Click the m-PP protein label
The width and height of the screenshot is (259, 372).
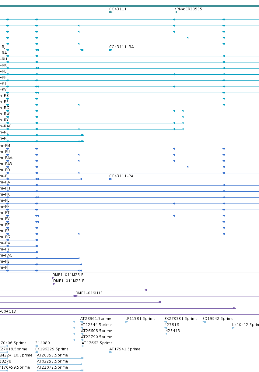tap(5, 207)
